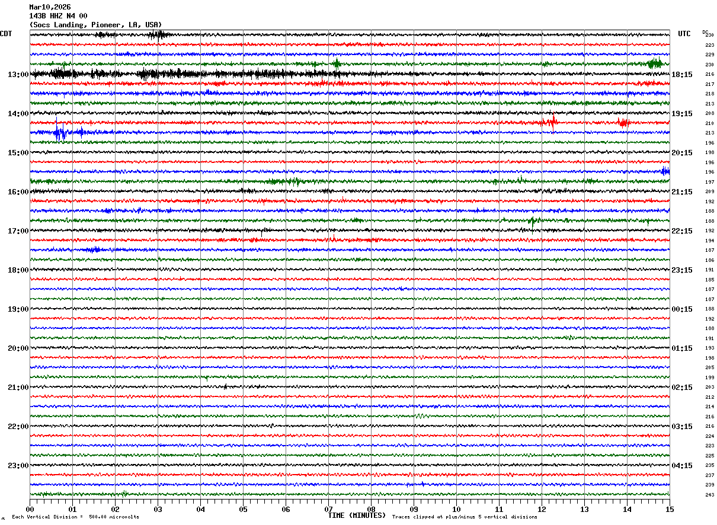Image resolution: width=717 pixels, height=525 pixels.
Task: Click minute tick '10' on the bottom axis
Action: click(456, 509)
